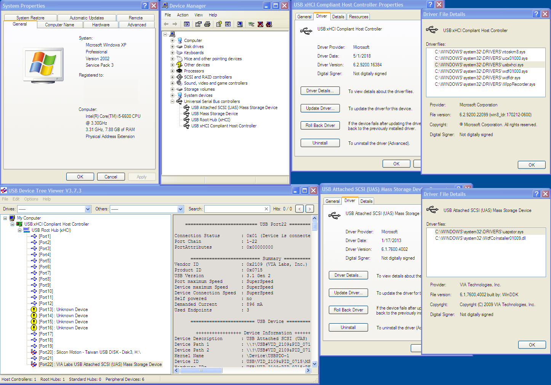Select USB xHCI Compliant Host Controller in Tree Viewer
Screen dimensions: 551x385
[57, 224]
